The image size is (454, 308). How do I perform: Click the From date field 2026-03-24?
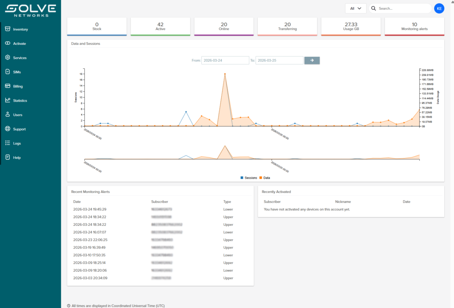click(225, 60)
